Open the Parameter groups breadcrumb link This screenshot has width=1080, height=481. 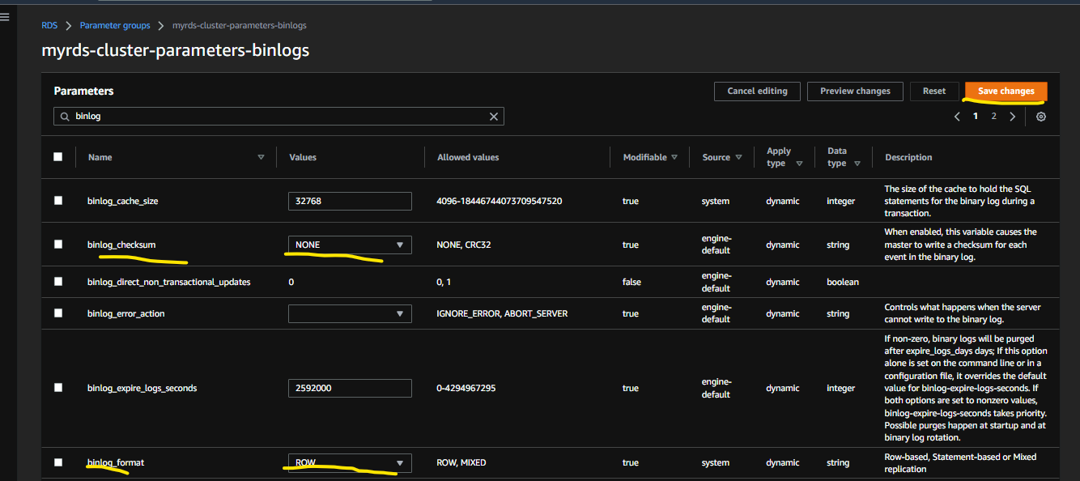114,26
